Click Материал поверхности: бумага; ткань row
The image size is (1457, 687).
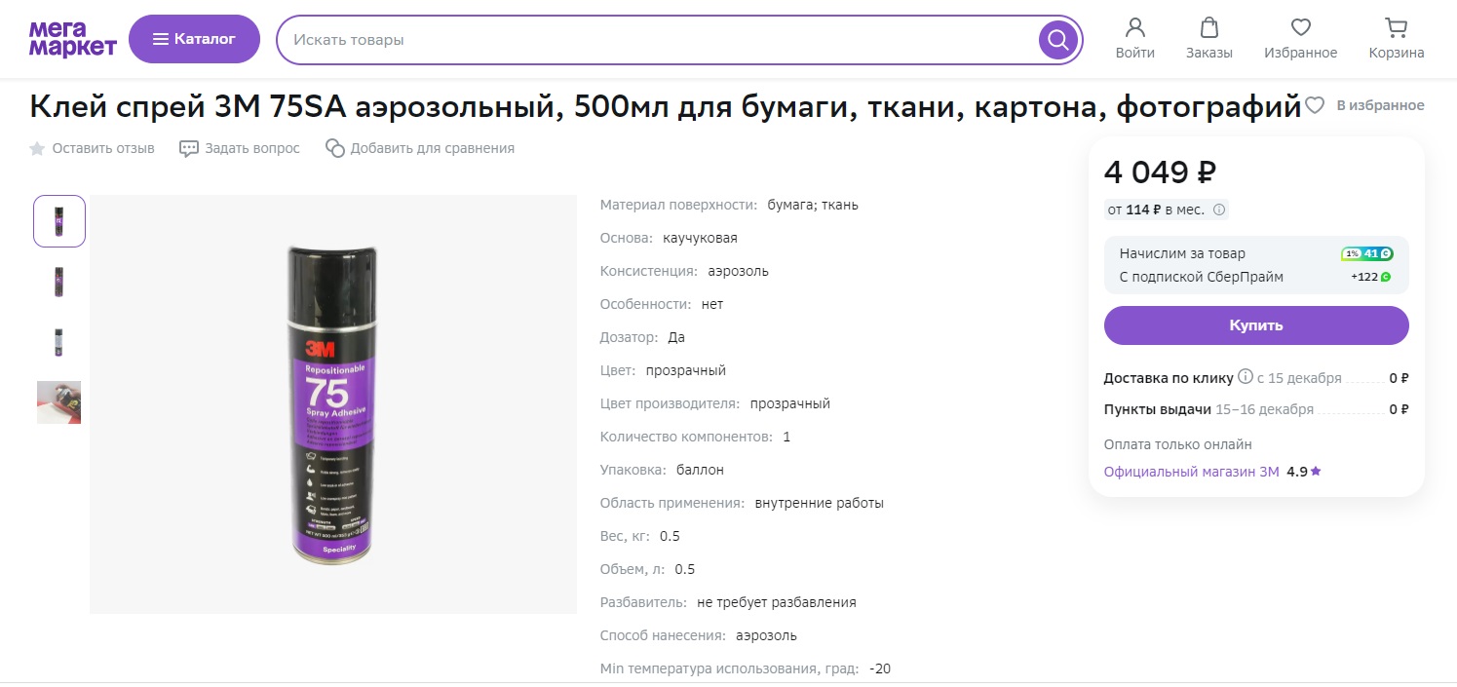729,205
